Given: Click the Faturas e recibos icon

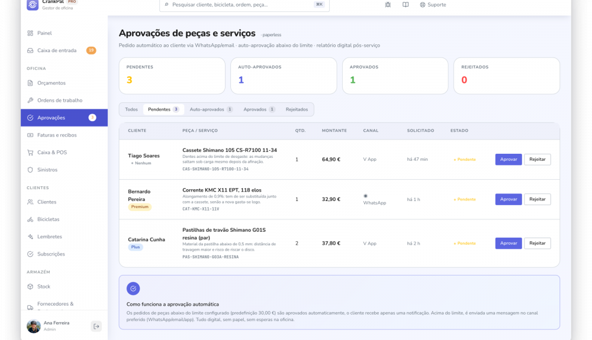Looking at the screenshot, I should (x=30, y=135).
